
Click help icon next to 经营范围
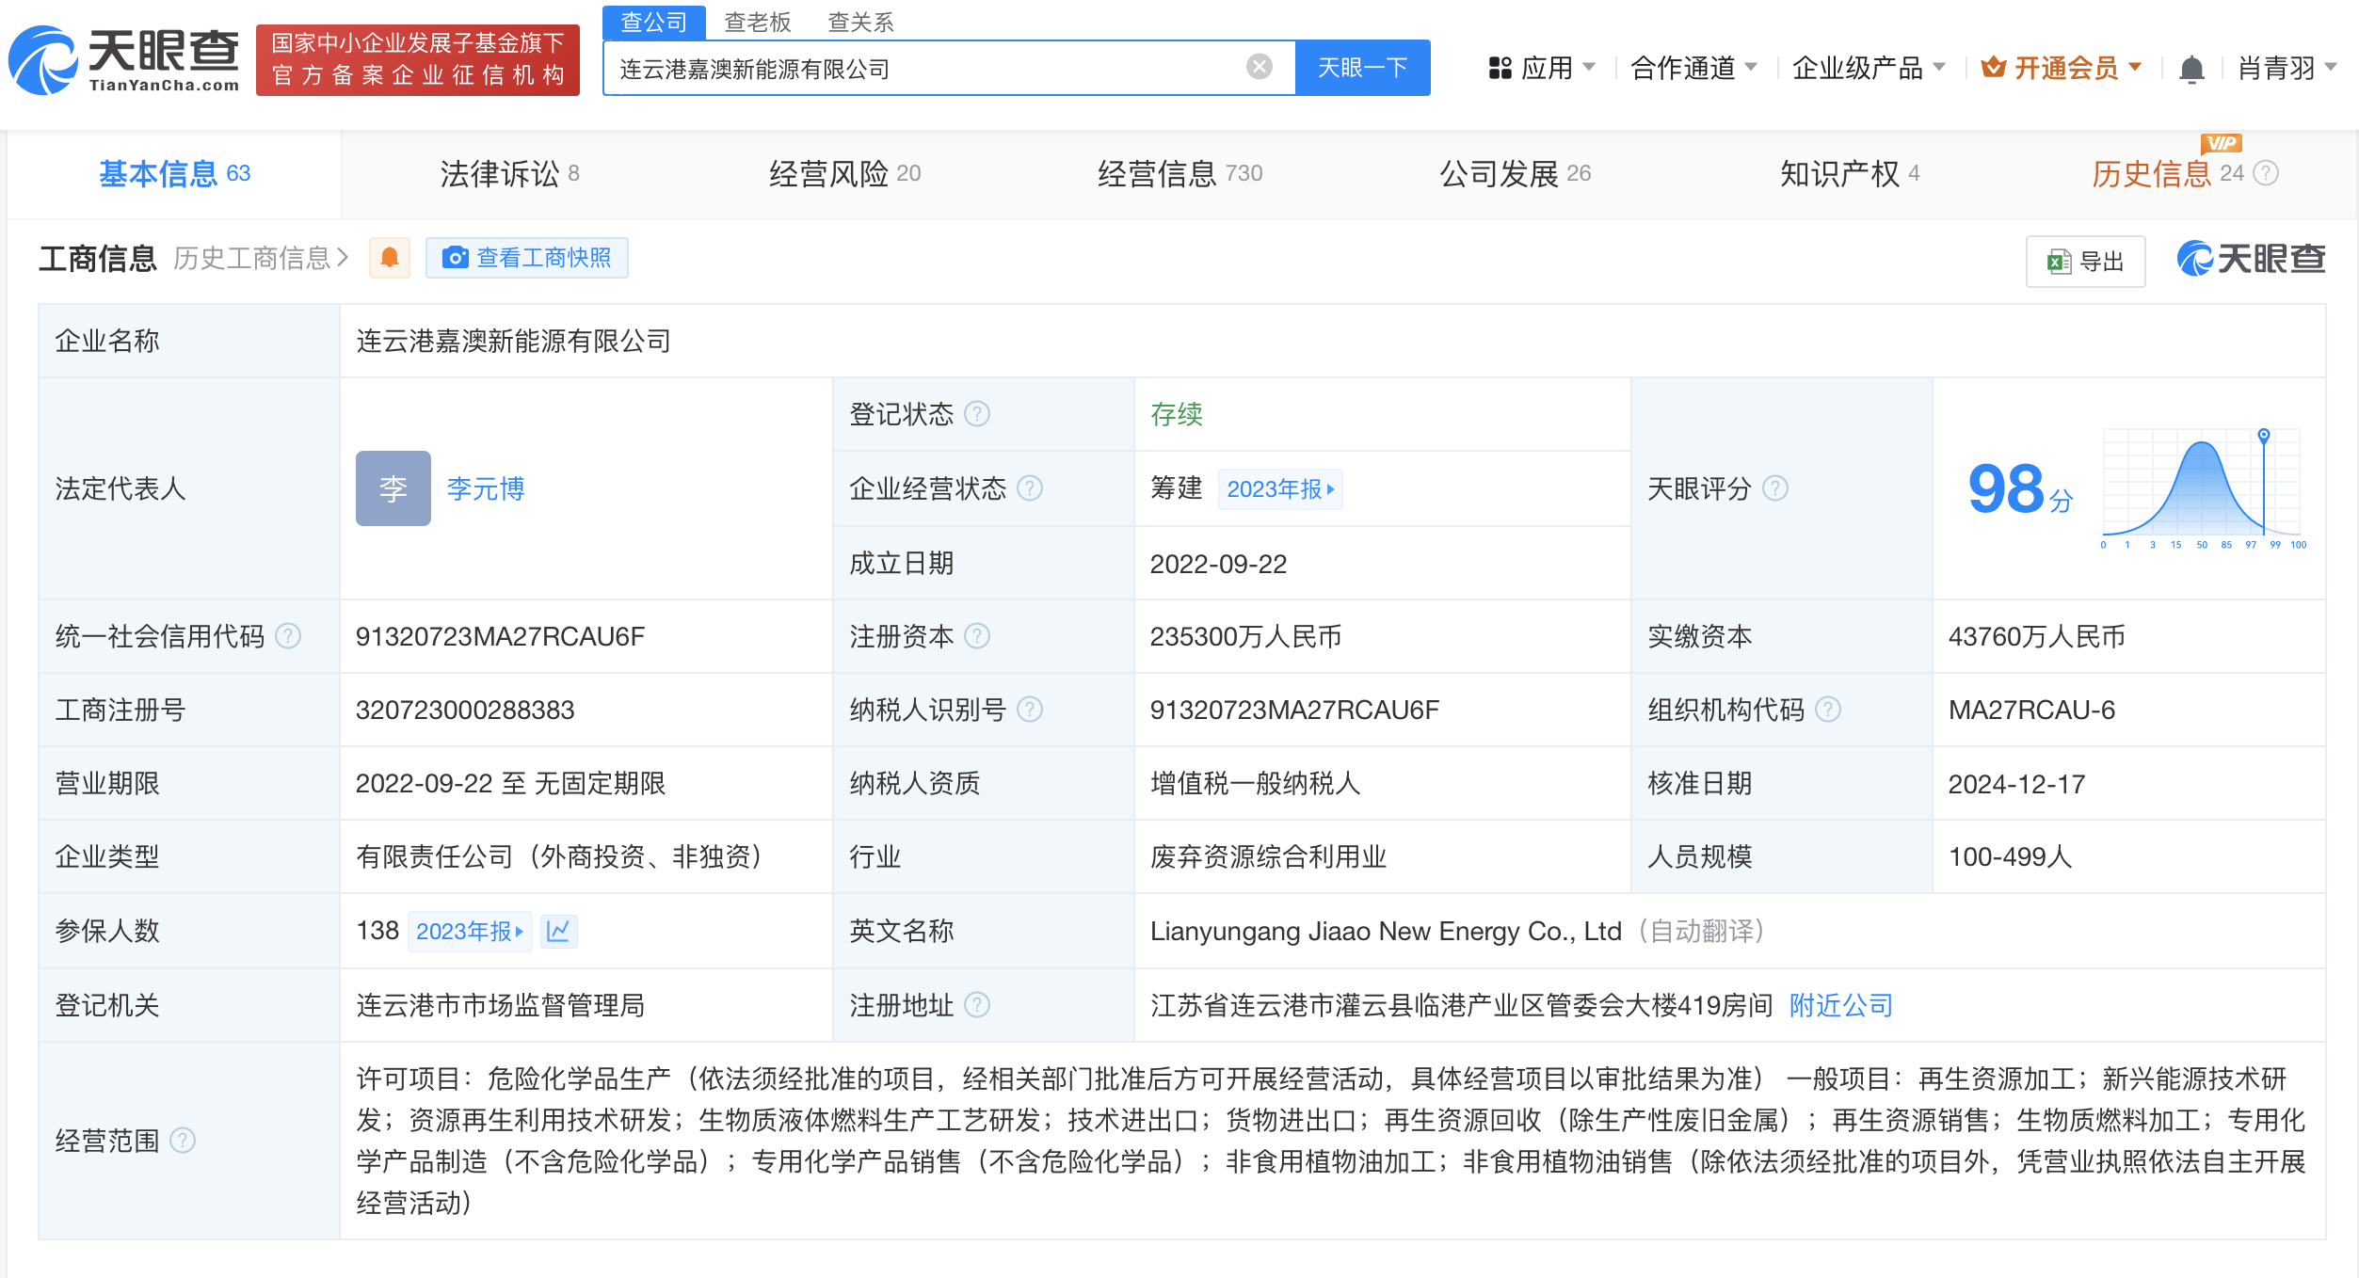tap(182, 1141)
